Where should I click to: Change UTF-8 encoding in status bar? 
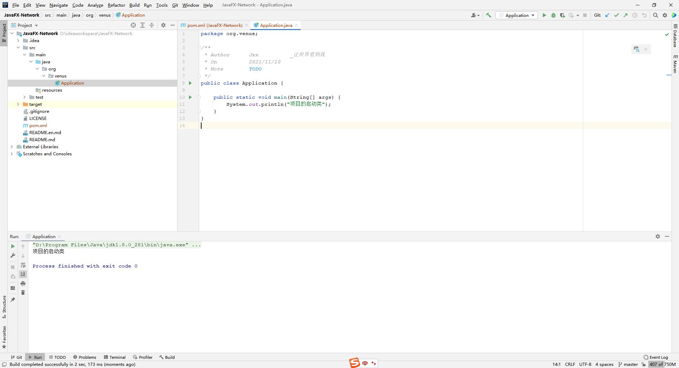pyautogui.click(x=585, y=364)
